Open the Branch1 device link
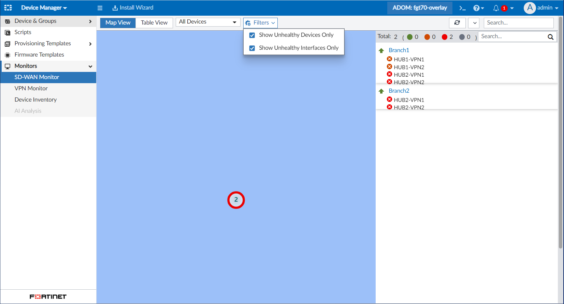The image size is (564, 304). click(399, 50)
